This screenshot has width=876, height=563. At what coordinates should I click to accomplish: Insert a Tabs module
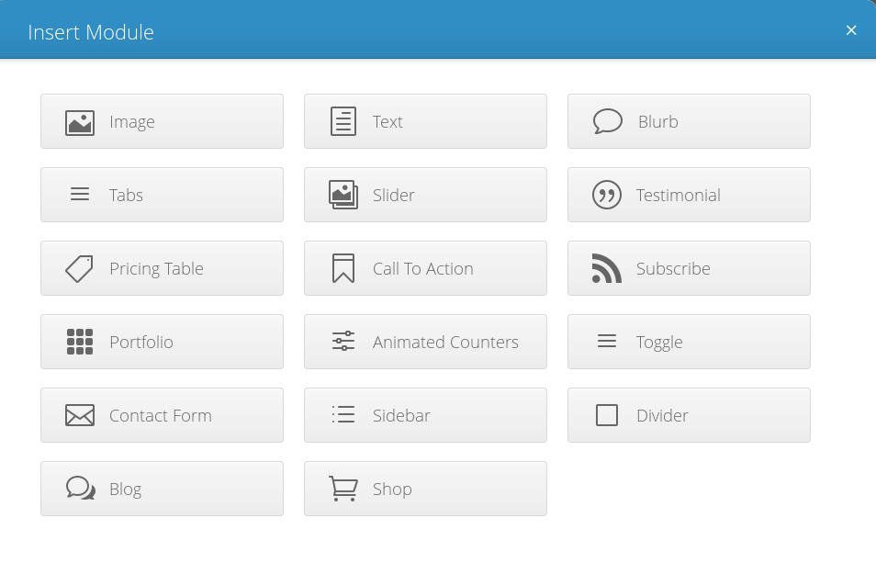[x=162, y=195]
